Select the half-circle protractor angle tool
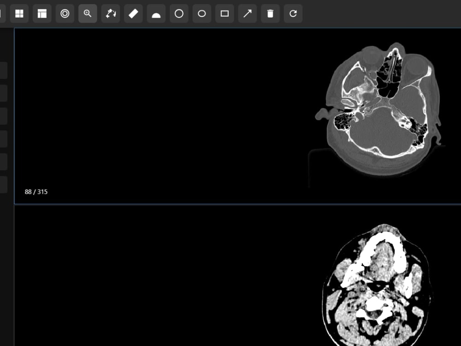 click(x=156, y=13)
